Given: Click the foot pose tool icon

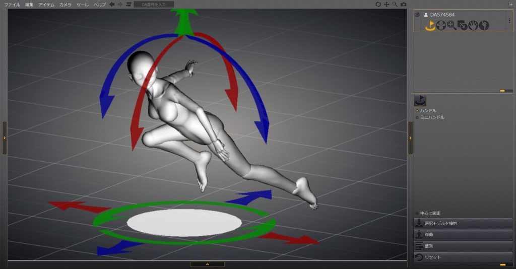Looking at the screenshot, I should pos(484,25).
